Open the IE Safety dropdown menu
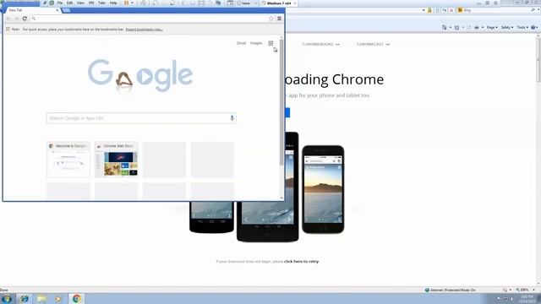This screenshot has height=304, width=541. pos(507,27)
